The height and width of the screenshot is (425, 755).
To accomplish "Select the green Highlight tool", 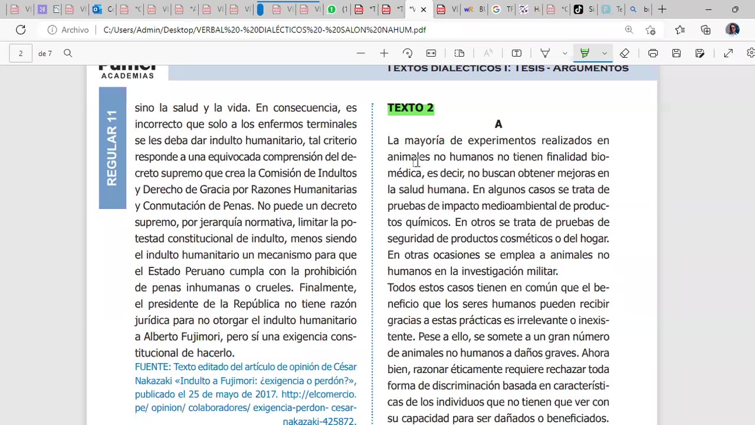I will 585,53.
